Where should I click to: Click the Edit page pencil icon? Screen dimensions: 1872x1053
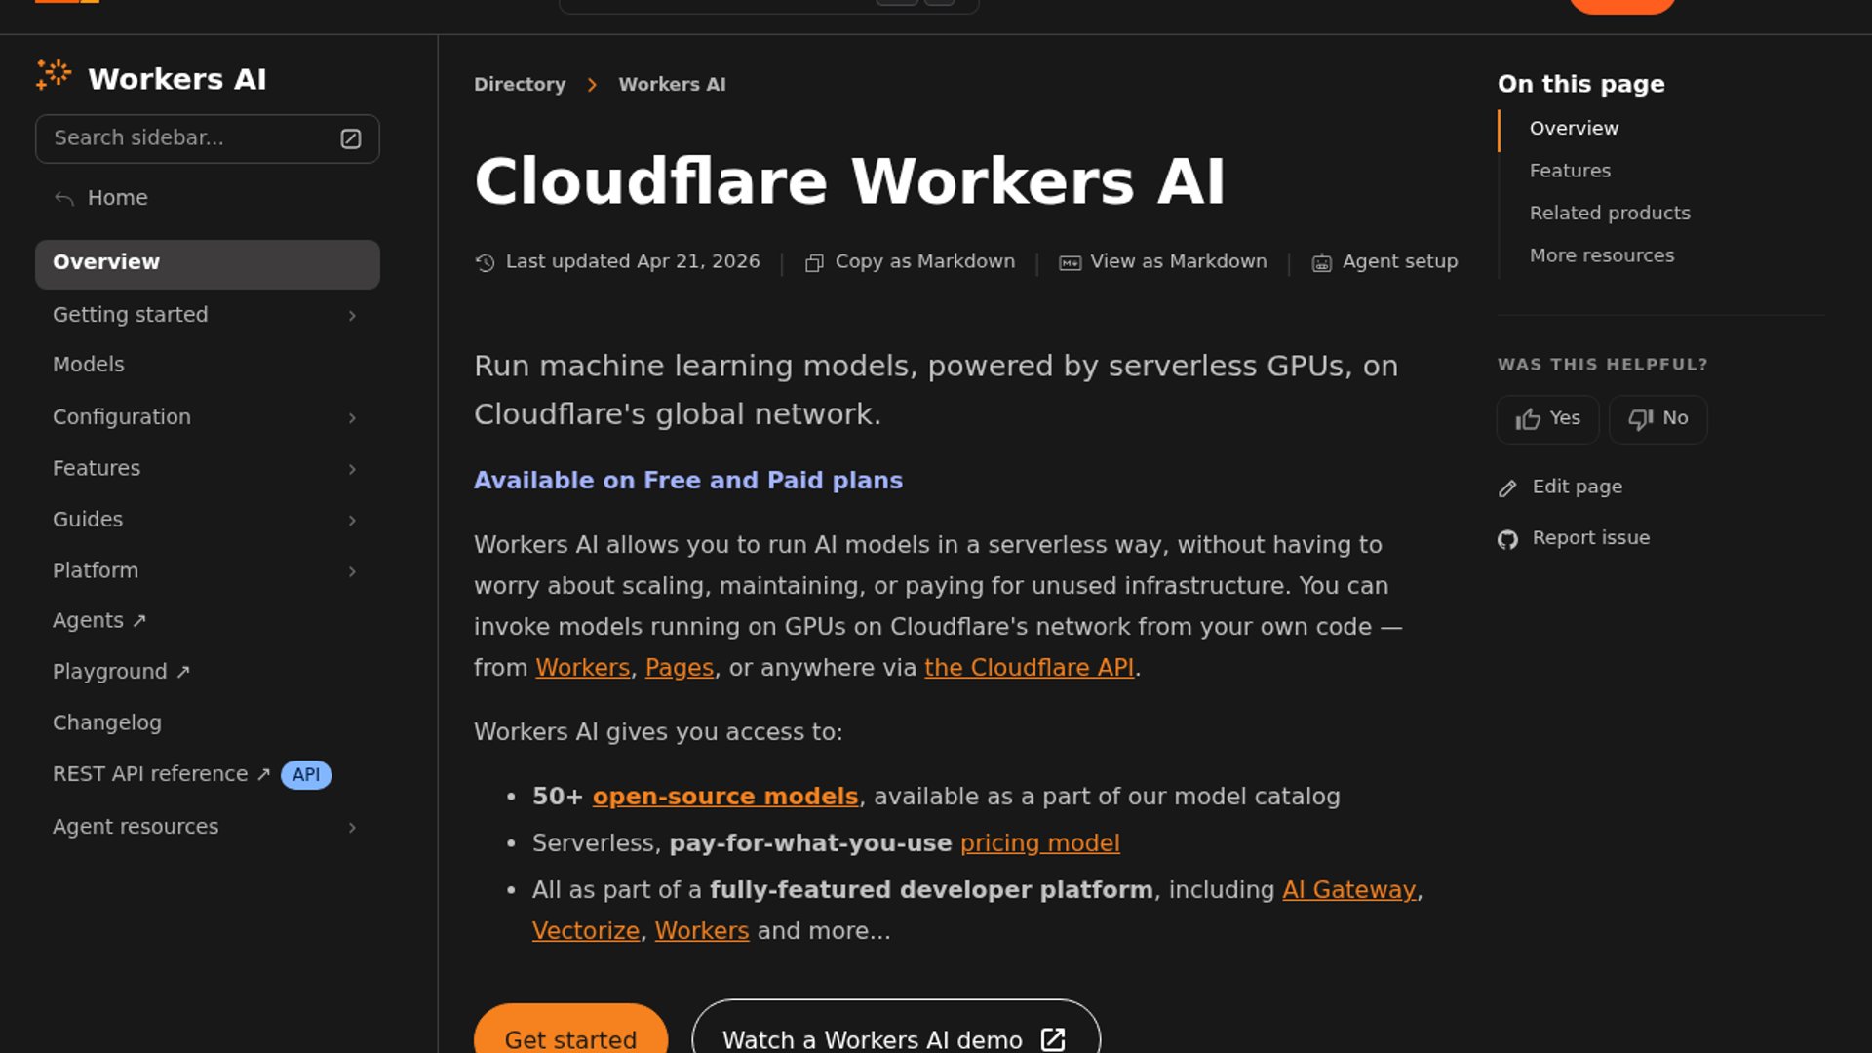tap(1507, 488)
